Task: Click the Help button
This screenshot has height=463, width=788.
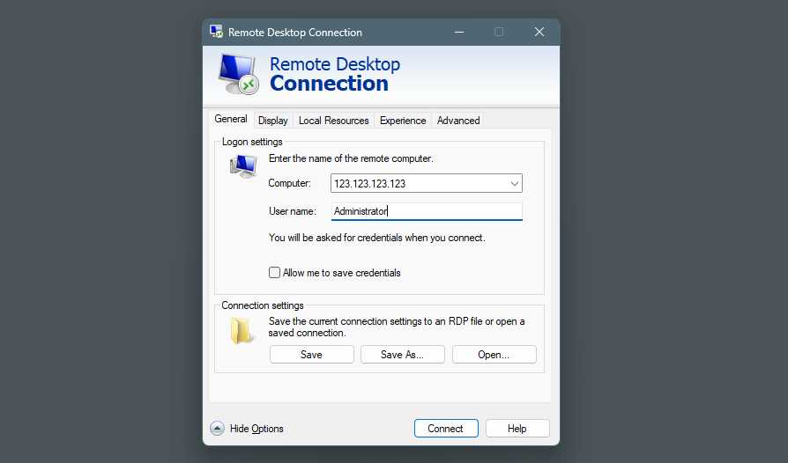Action: coord(517,429)
